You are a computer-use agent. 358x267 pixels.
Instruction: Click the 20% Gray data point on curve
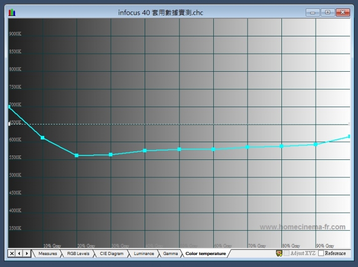tap(77, 155)
